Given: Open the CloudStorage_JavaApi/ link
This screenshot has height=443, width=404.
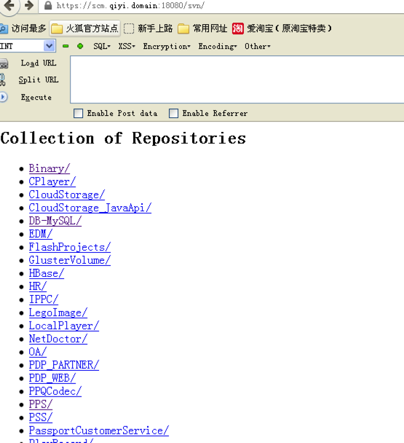Looking at the screenshot, I should 90,208.
